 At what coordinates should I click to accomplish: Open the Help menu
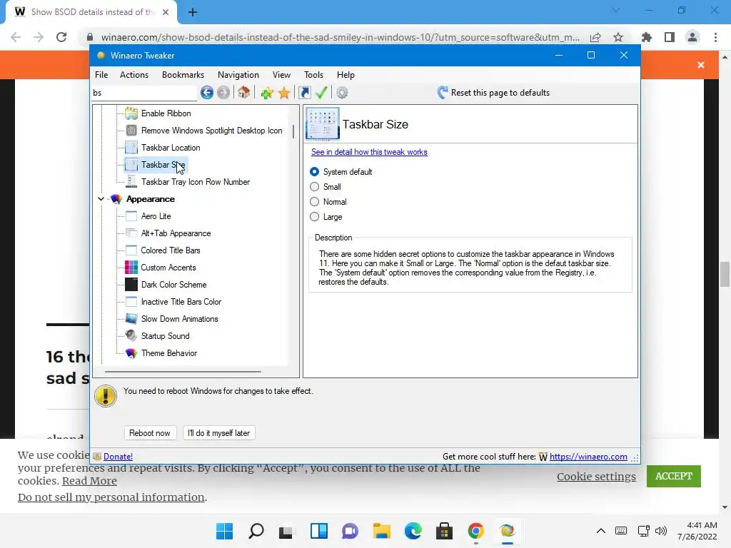(346, 74)
